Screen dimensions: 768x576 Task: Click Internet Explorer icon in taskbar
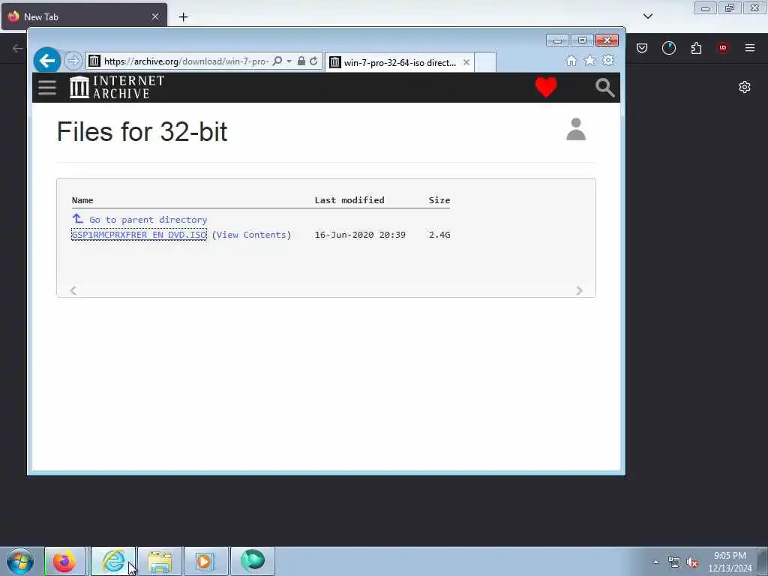[x=113, y=561]
